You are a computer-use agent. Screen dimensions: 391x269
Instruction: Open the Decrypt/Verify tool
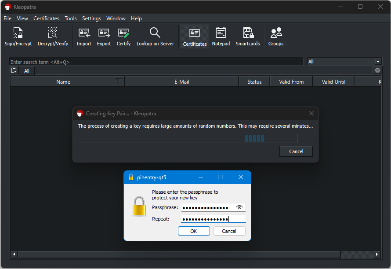53,37
